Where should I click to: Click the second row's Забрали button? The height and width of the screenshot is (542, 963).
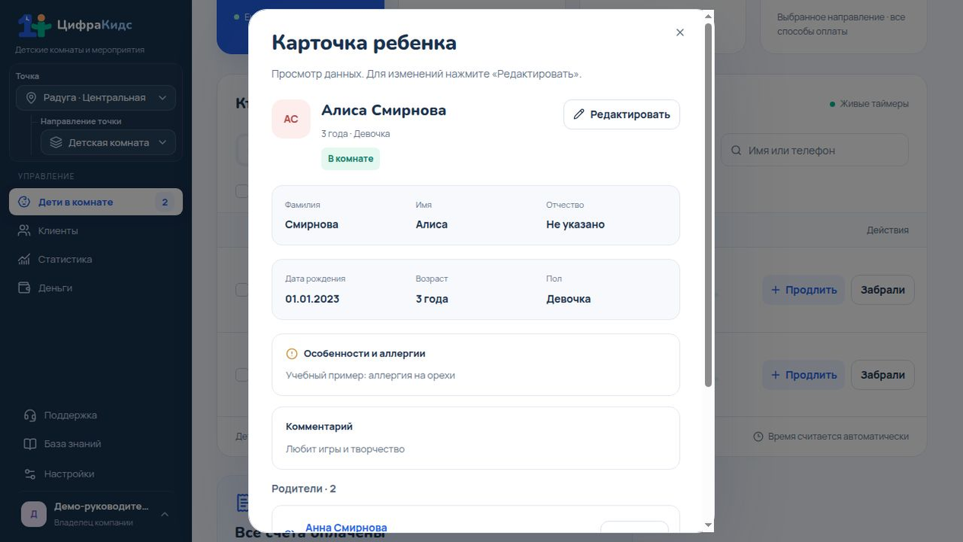[x=882, y=375]
